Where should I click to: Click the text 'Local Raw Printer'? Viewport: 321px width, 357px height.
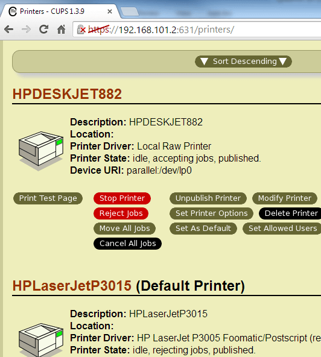point(174,147)
